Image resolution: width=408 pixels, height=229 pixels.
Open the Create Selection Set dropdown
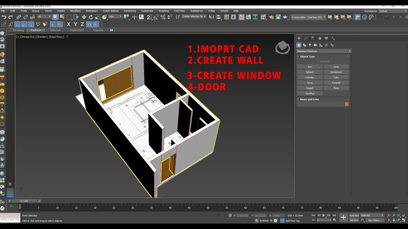click(193, 17)
